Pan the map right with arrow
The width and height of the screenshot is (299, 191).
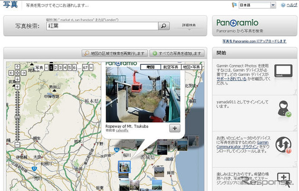coord(23,73)
